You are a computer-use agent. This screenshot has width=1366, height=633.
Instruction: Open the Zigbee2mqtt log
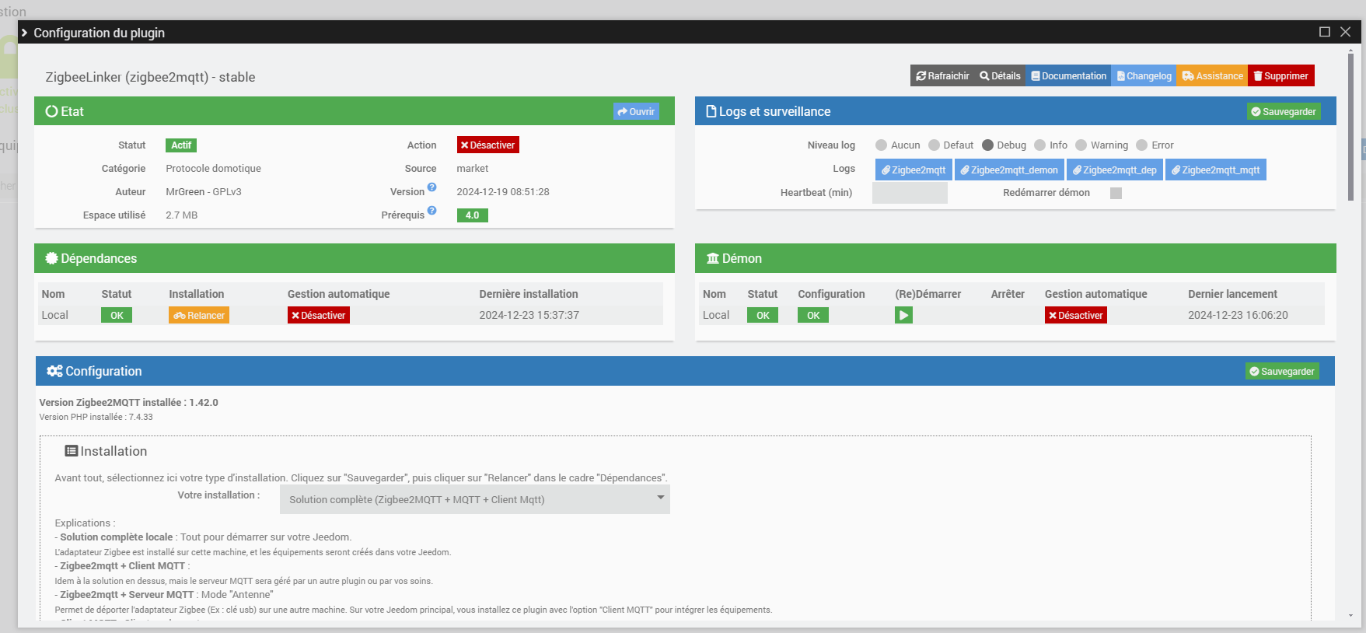[914, 170]
